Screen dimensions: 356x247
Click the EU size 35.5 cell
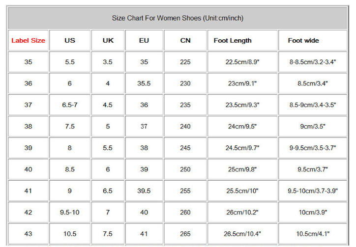coord(144,84)
